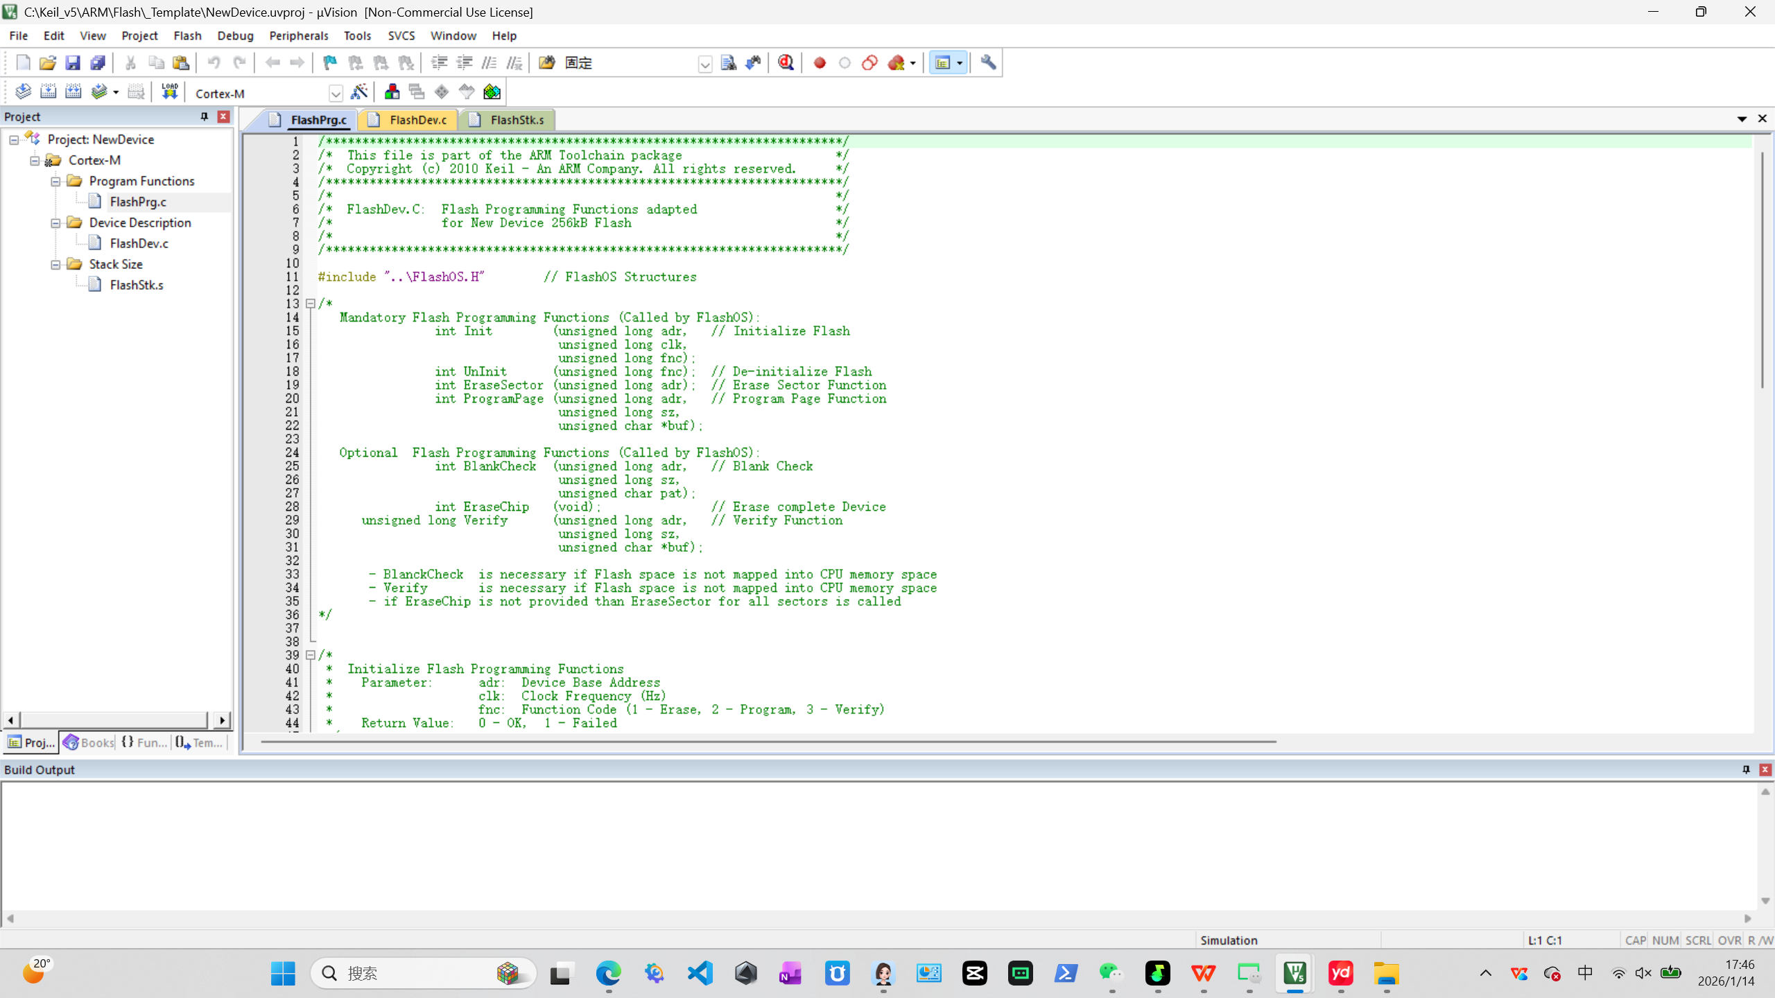This screenshot has width=1775, height=998.
Task: Open the Flash menu
Action: (x=187, y=35)
